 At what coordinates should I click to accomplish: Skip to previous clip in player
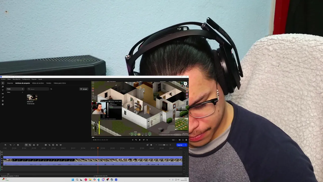point(133,140)
